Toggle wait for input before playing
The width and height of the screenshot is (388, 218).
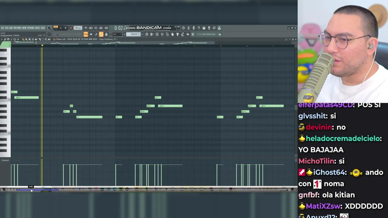click(x=91, y=28)
